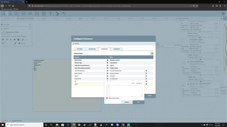The width and height of the screenshot is (227, 127).
Task: Change color with paintbrush icon in Operate
Action: tap(15, 43)
